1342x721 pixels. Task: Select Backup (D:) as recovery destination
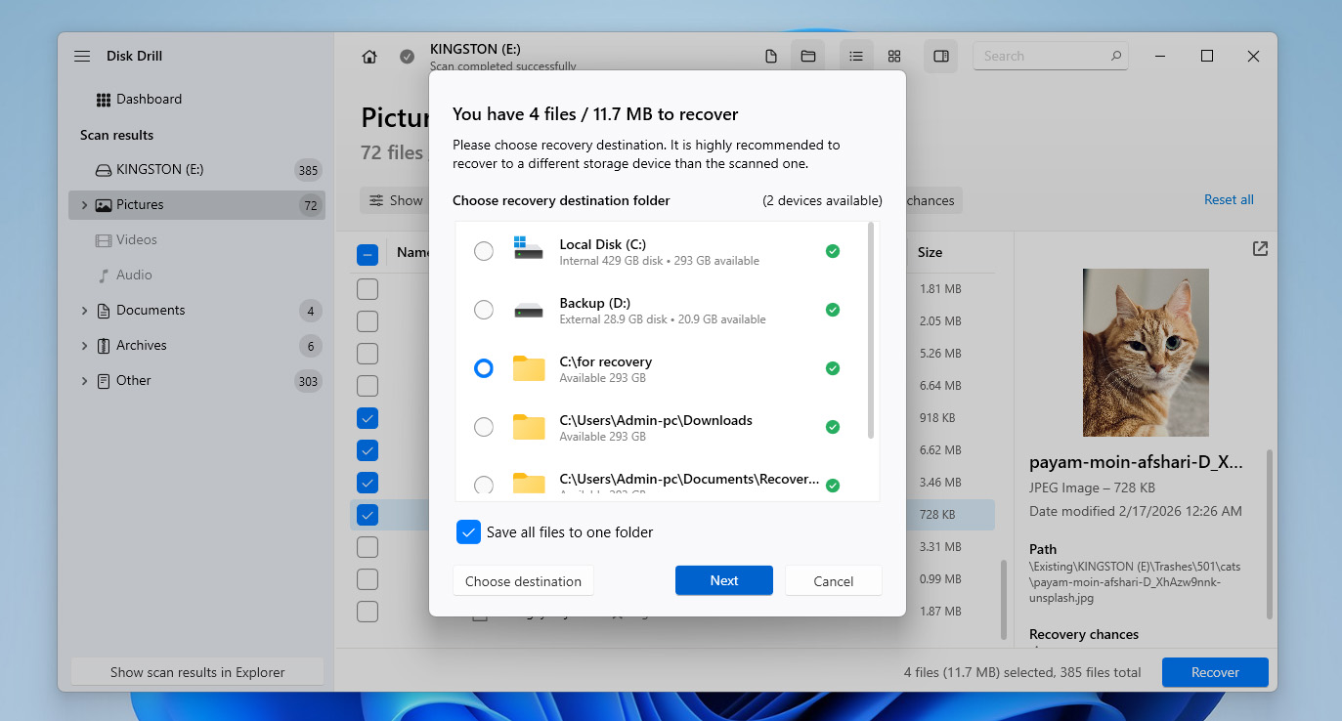click(484, 310)
